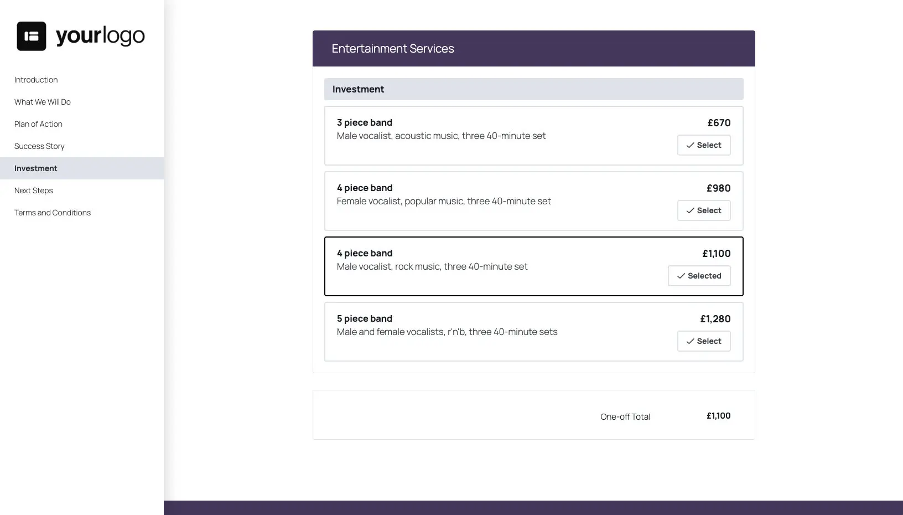This screenshot has width=903, height=515.
Task: Click the Entertainment Services title banner
Action: point(392,48)
